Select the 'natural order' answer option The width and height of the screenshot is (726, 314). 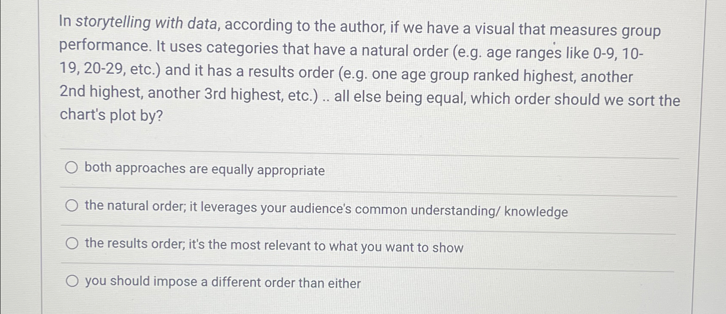click(x=72, y=206)
